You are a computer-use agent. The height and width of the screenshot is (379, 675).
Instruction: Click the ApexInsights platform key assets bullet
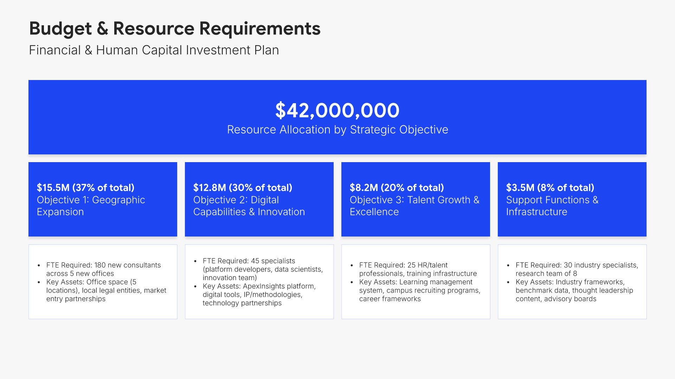(x=259, y=294)
